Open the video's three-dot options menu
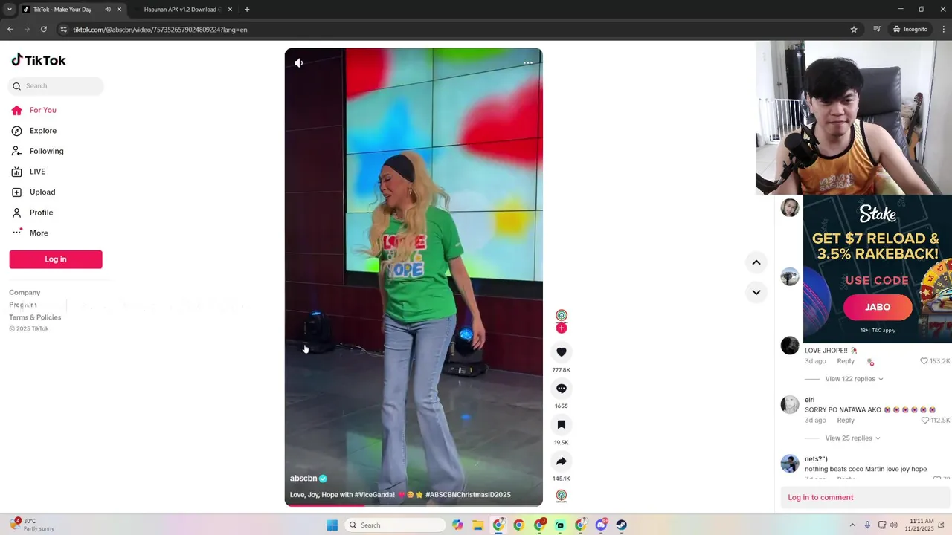Image resolution: width=952 pixels, height=535 pixels. (x=528, y=63)
